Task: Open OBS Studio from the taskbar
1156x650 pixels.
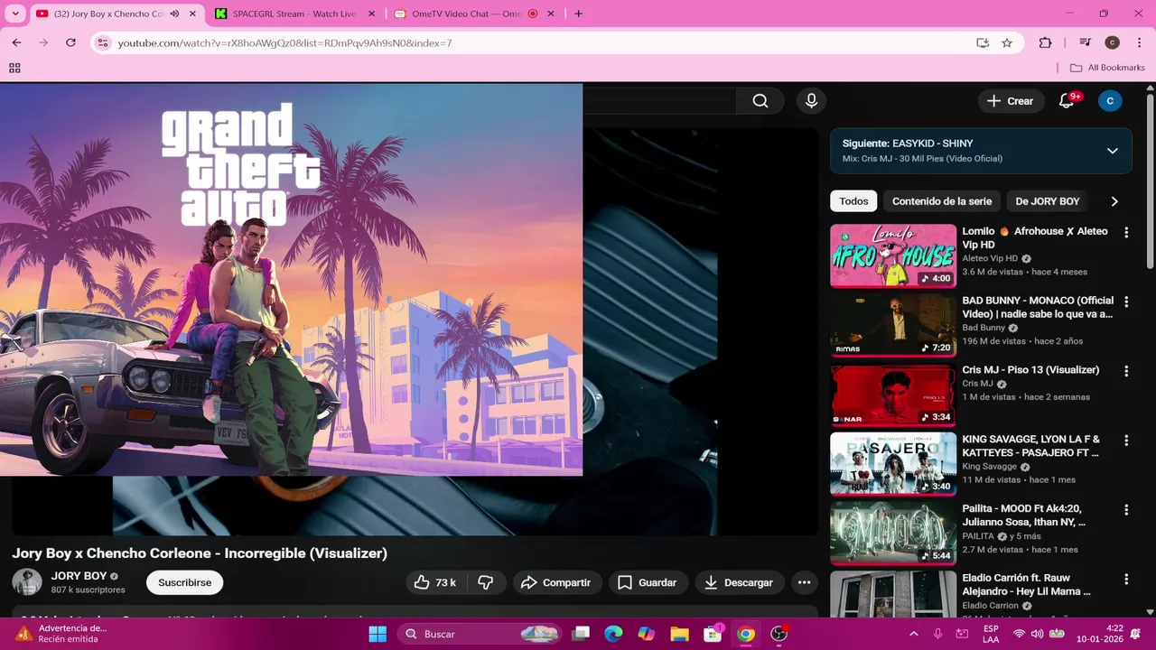Action: click(779, 634)
